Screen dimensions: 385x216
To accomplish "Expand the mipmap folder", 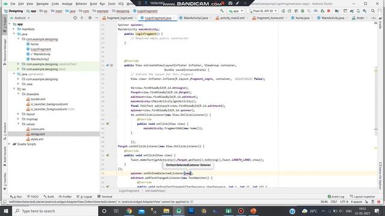I will [19, 119].
